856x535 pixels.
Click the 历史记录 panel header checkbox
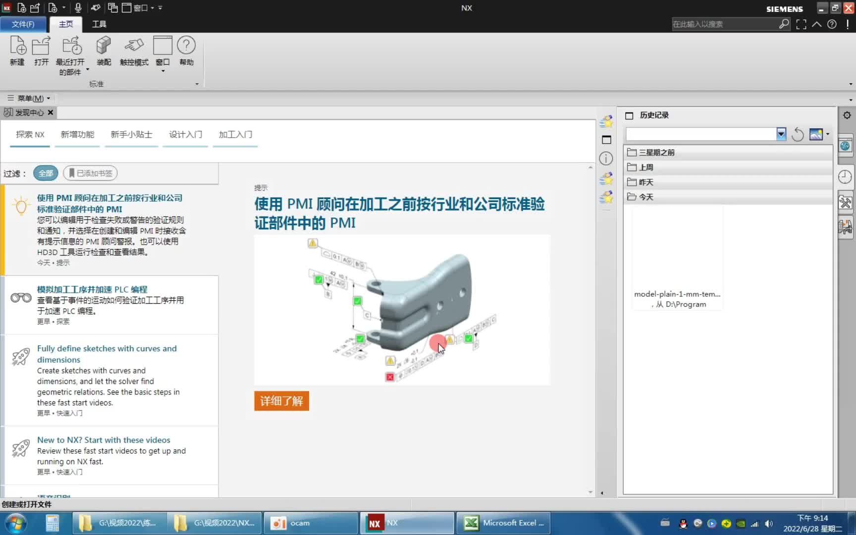[x=629, y=115]
